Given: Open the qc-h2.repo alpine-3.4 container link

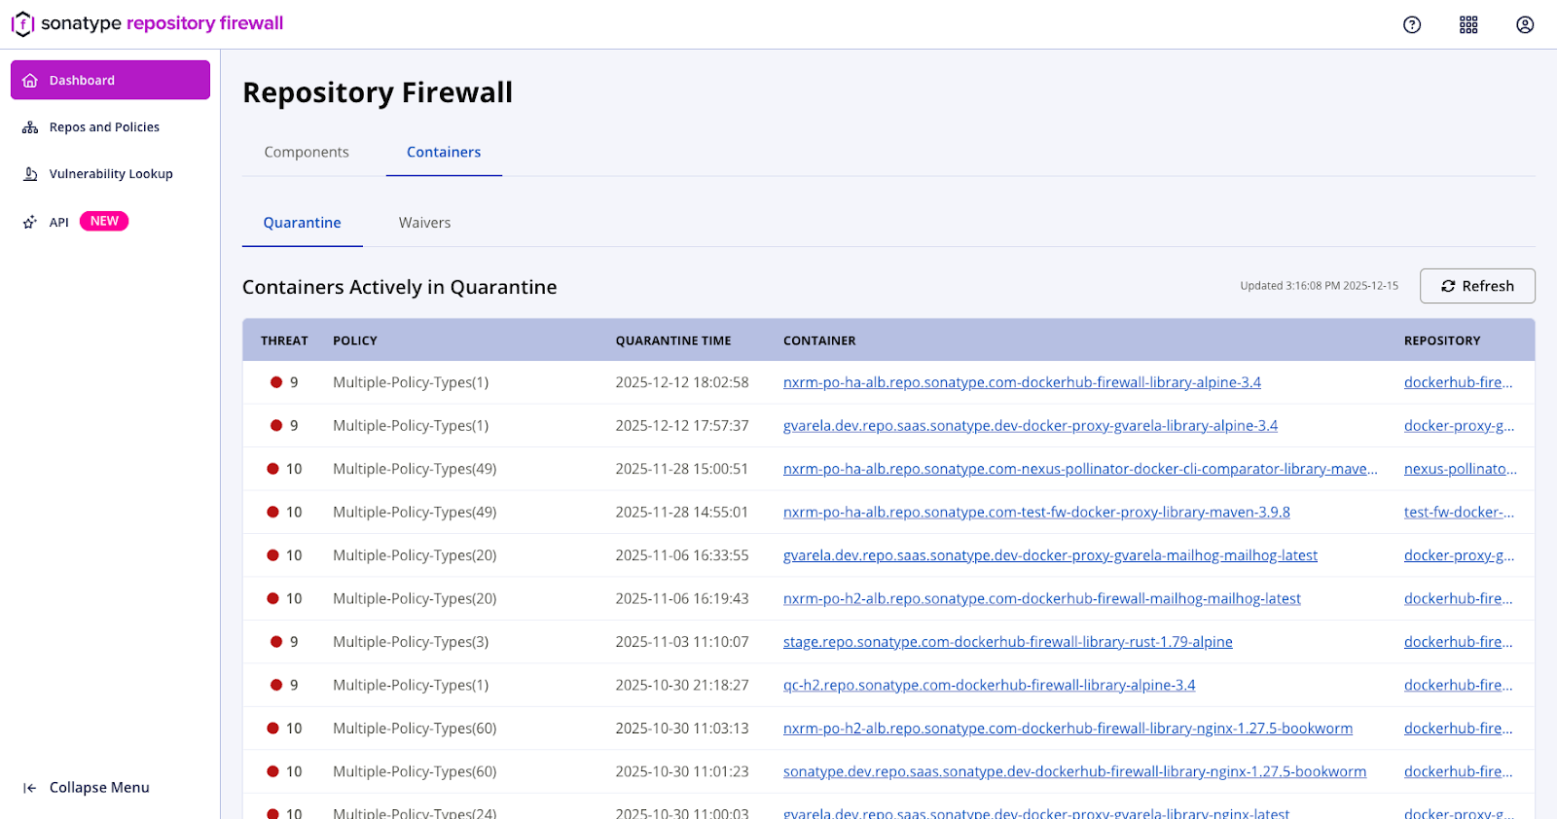Looking at the screenshot, I should (x=989, y=685).
